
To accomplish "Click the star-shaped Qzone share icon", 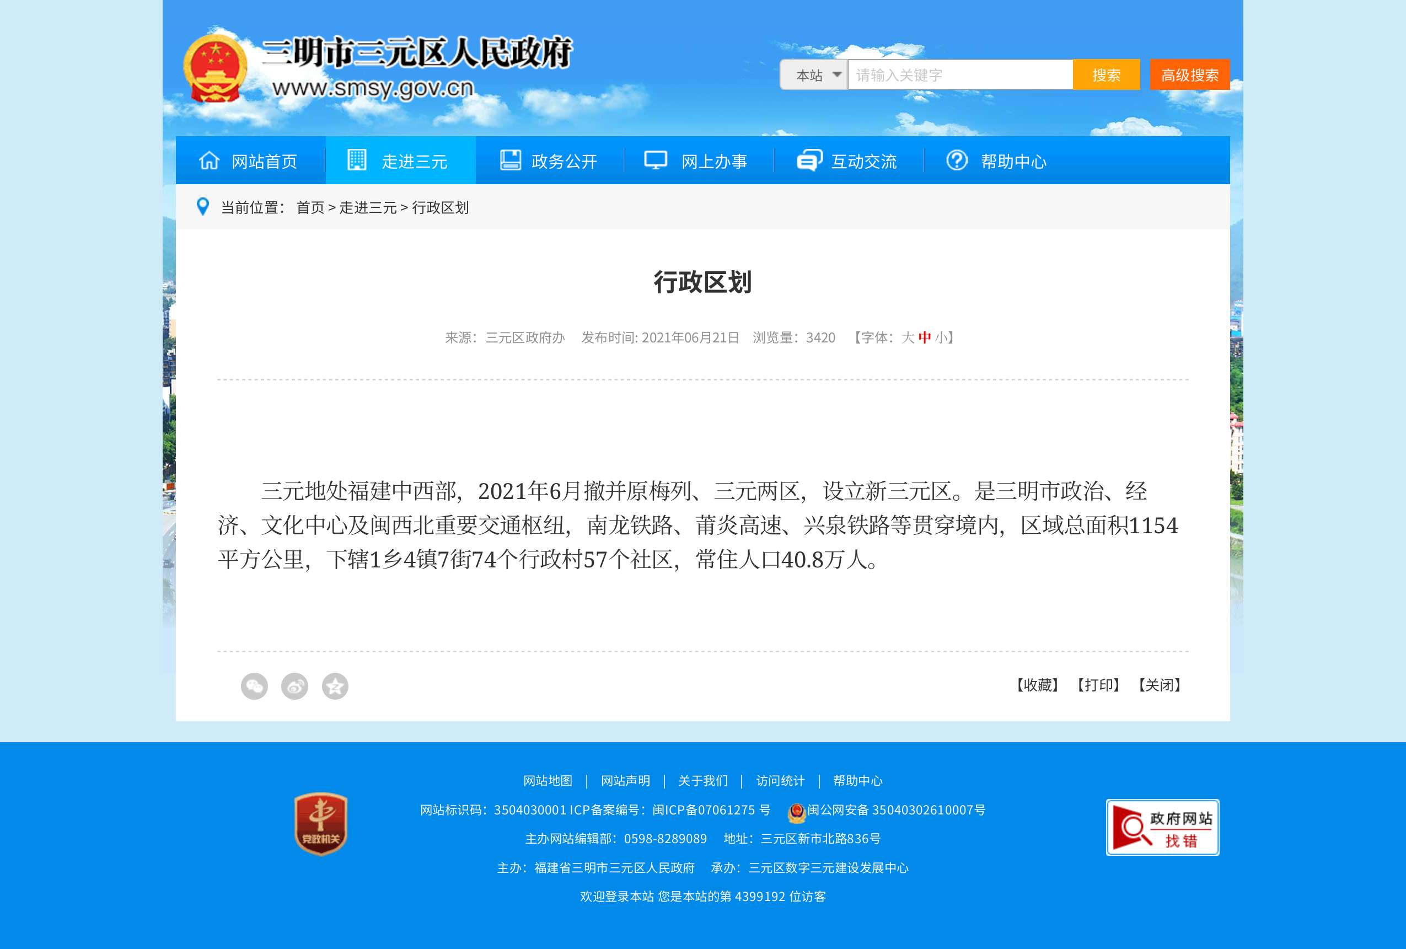I will click(x=335, y=687).
